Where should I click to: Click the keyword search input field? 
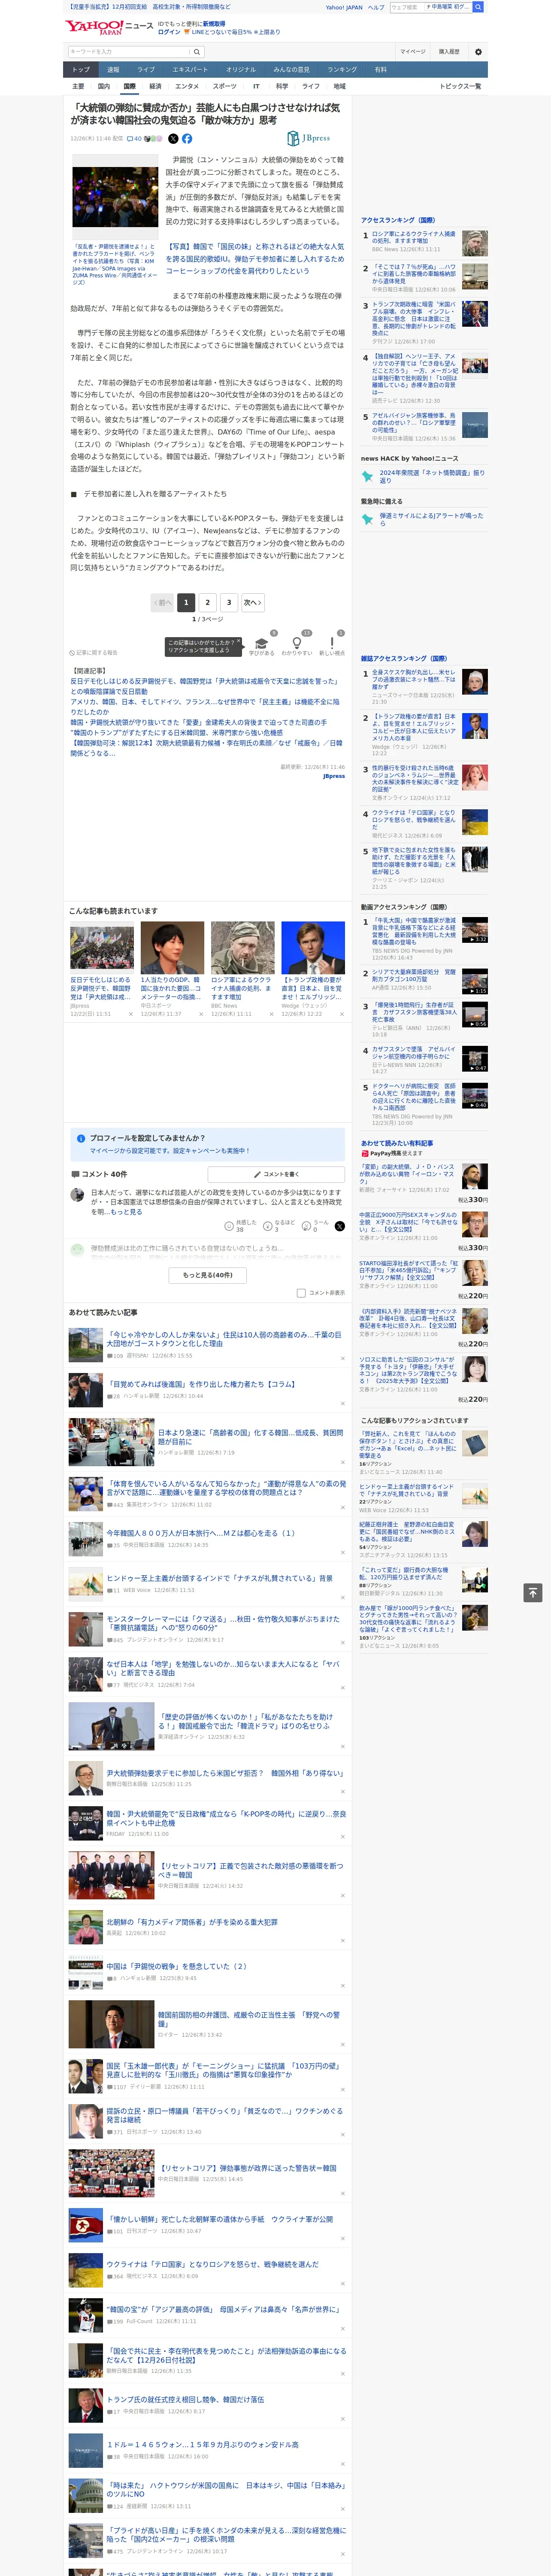click(129, 52)
